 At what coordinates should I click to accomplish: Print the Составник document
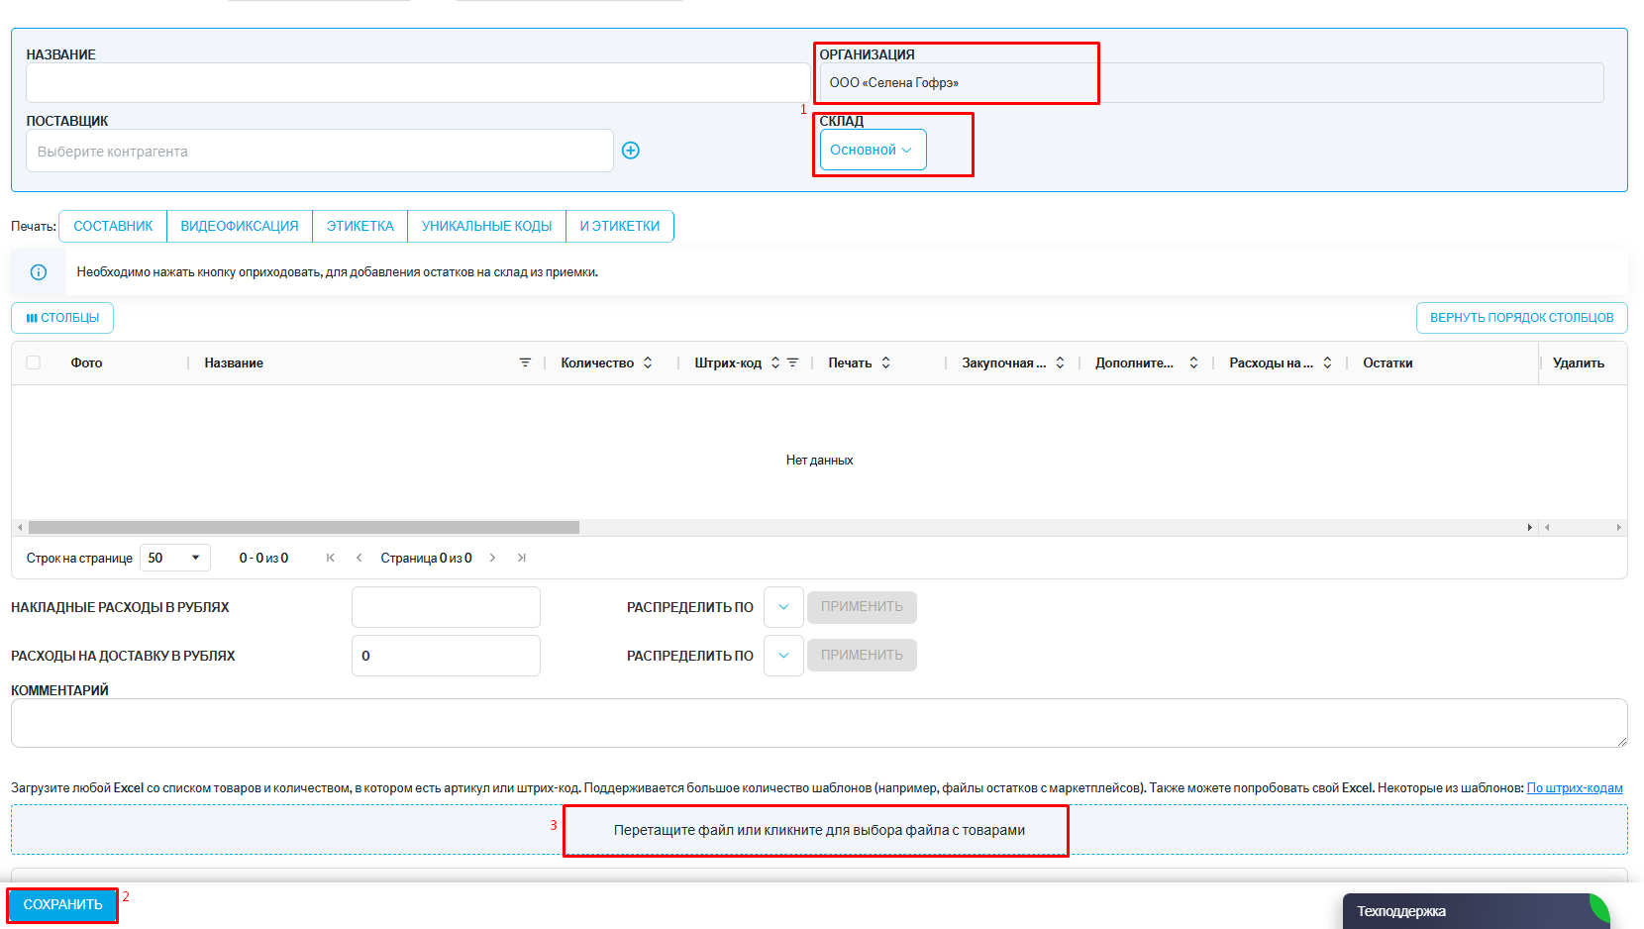[x=113, y=226]
